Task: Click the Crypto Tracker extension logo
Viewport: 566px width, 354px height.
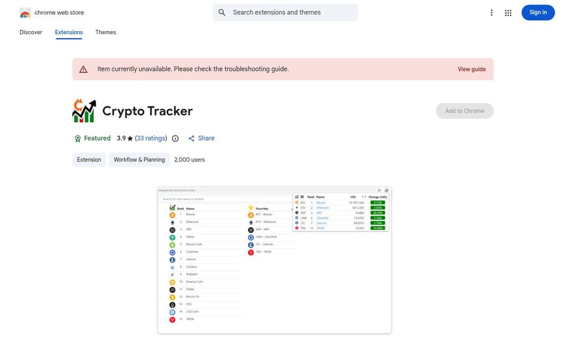Action: [84, 111]
